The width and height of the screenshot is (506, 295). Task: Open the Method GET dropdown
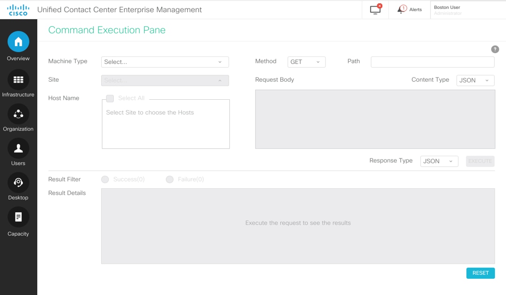tap(306, 62)
